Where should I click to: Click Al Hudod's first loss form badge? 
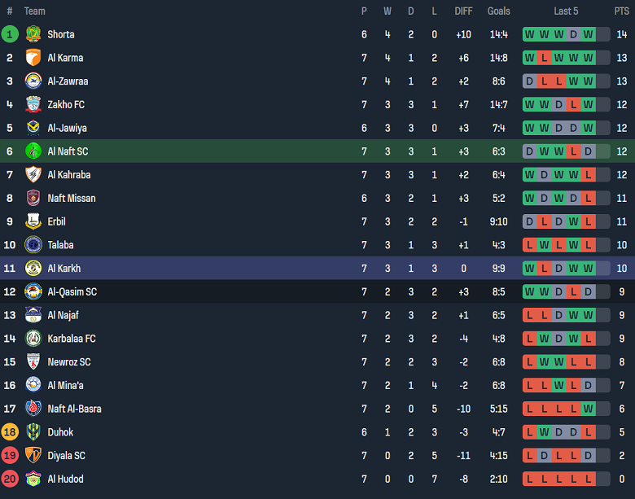[x=530, y=479]
